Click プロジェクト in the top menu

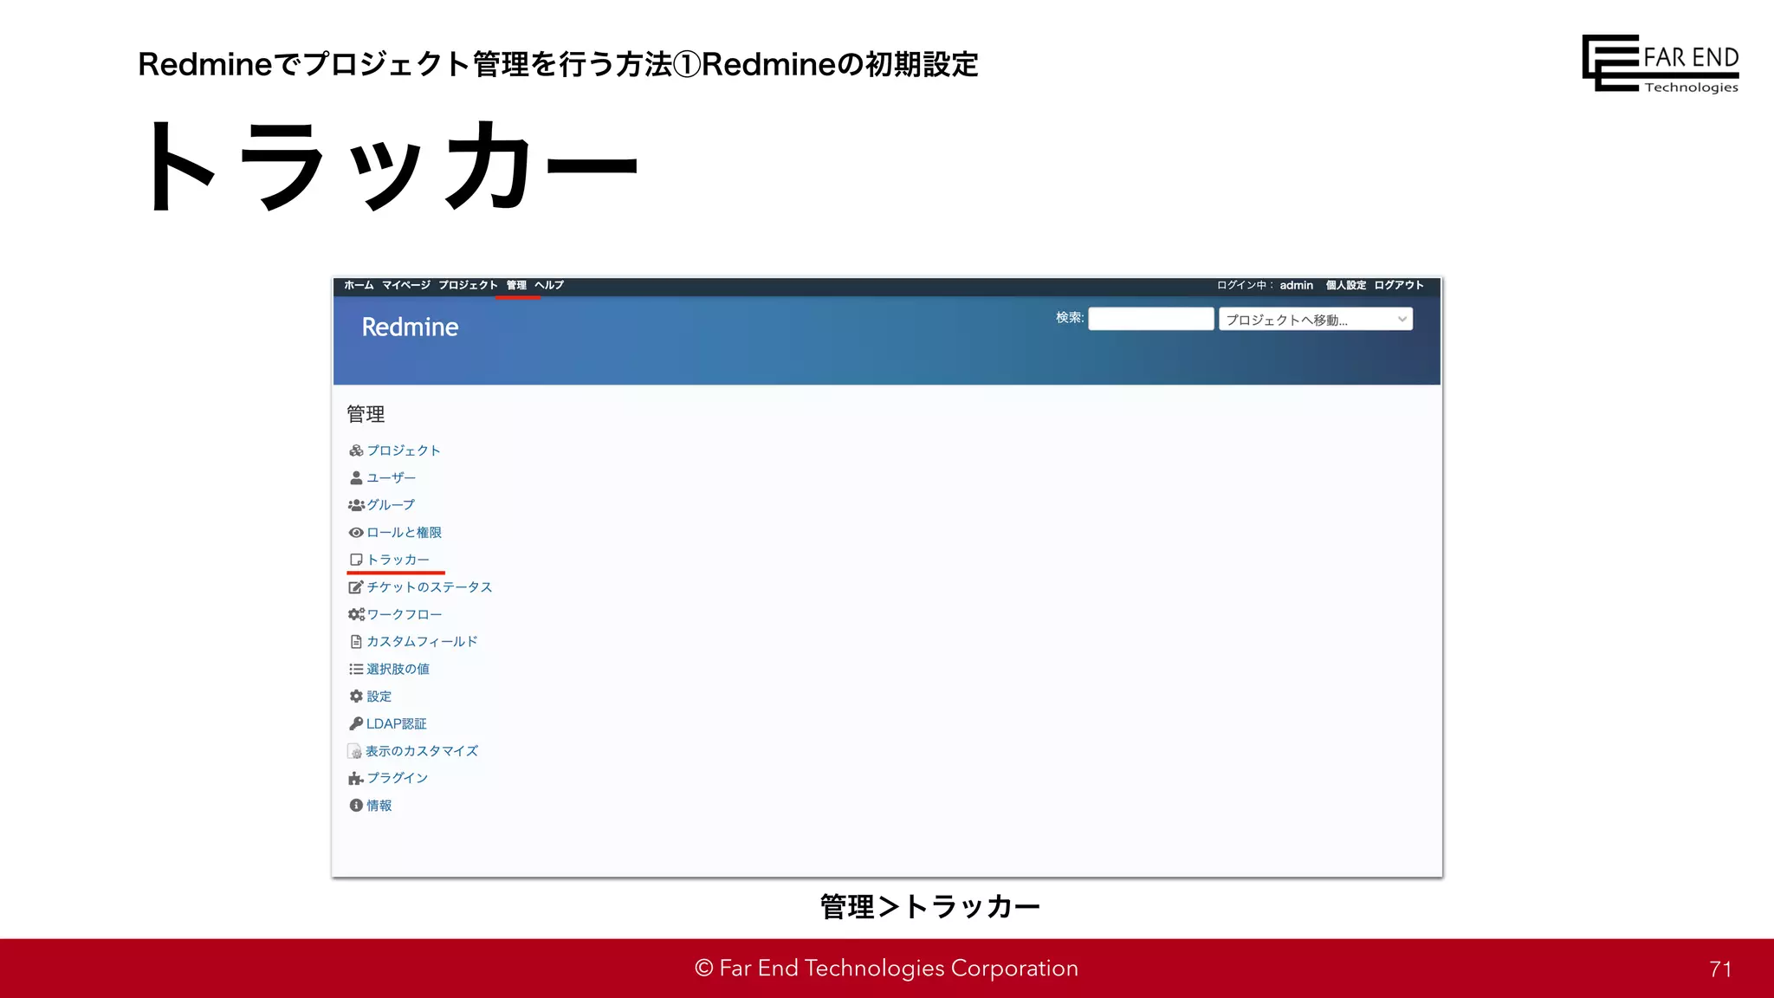[468, 285]
